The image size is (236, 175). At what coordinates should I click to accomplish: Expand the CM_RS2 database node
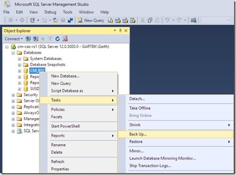coord(20,71)
